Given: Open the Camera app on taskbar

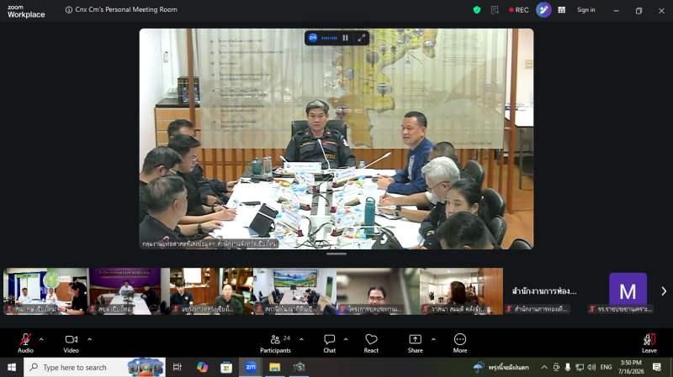Looking at the screenshot, I should pyautogui.click(x=299, y=367).
